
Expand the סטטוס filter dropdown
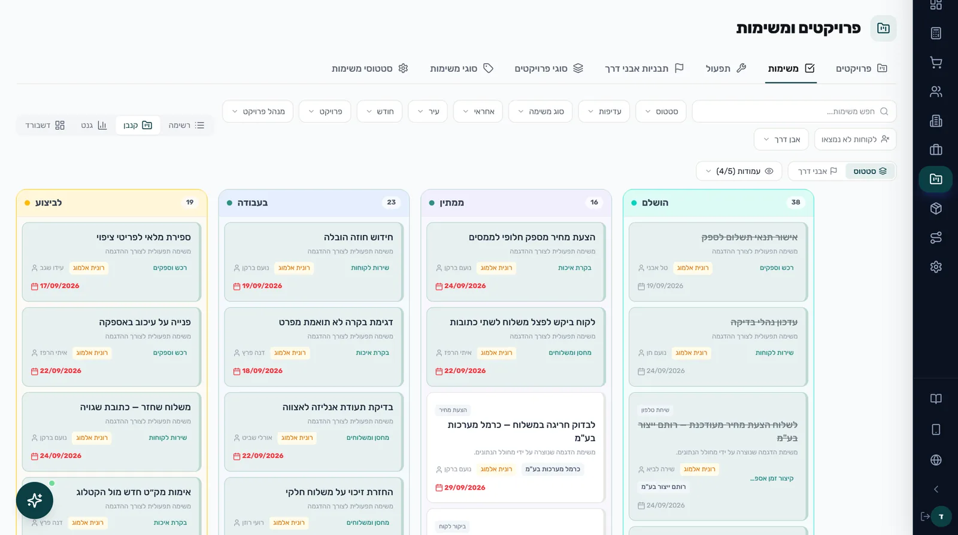[661, 111]
